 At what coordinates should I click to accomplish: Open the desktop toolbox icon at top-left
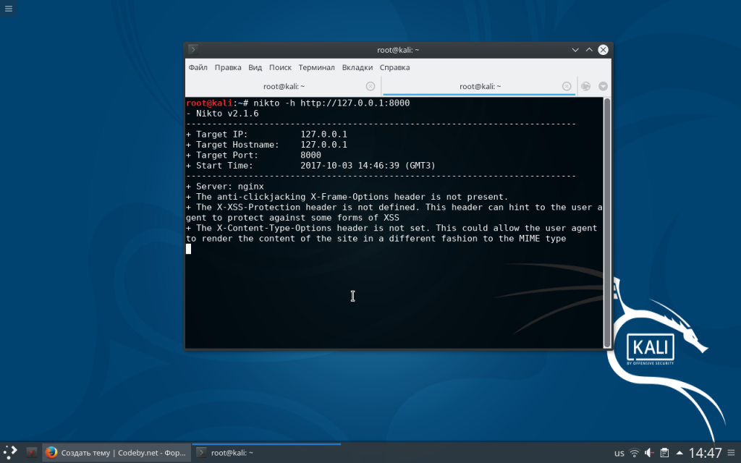7,8
